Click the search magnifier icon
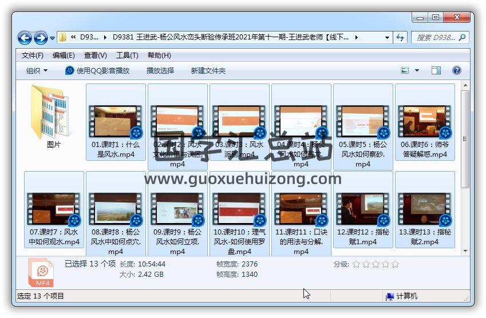This screenshot has width=486, height=318. coord(462,38)
